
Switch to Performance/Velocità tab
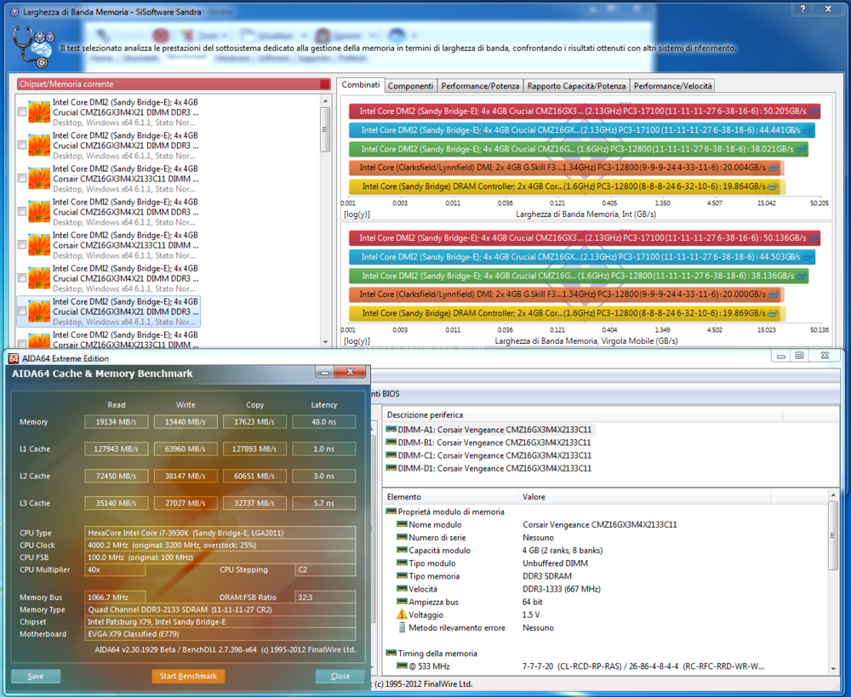672,86
